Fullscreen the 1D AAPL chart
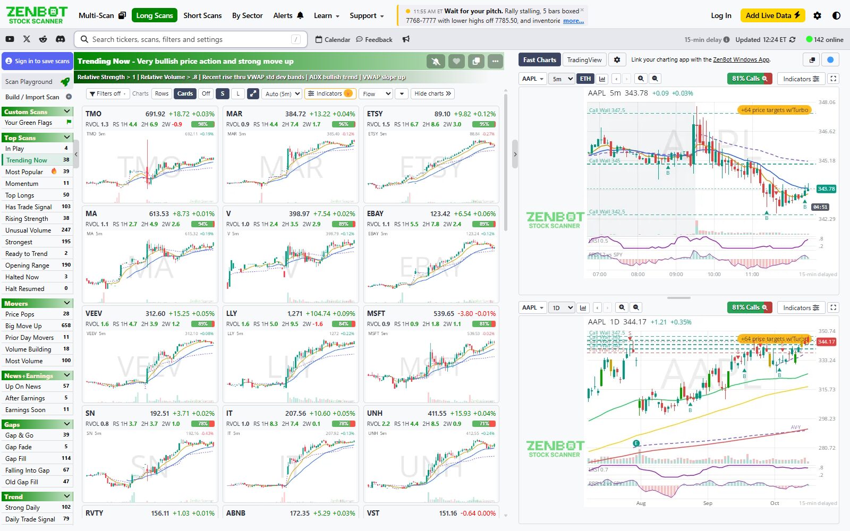Image resolution: width=850 pixels, height=531 pixels. 834,307
